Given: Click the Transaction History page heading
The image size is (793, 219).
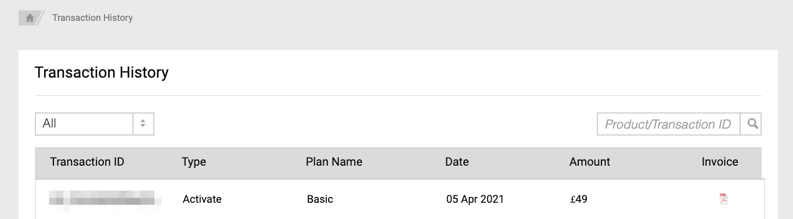Looking at the screenshot, I should pos(102,72).
